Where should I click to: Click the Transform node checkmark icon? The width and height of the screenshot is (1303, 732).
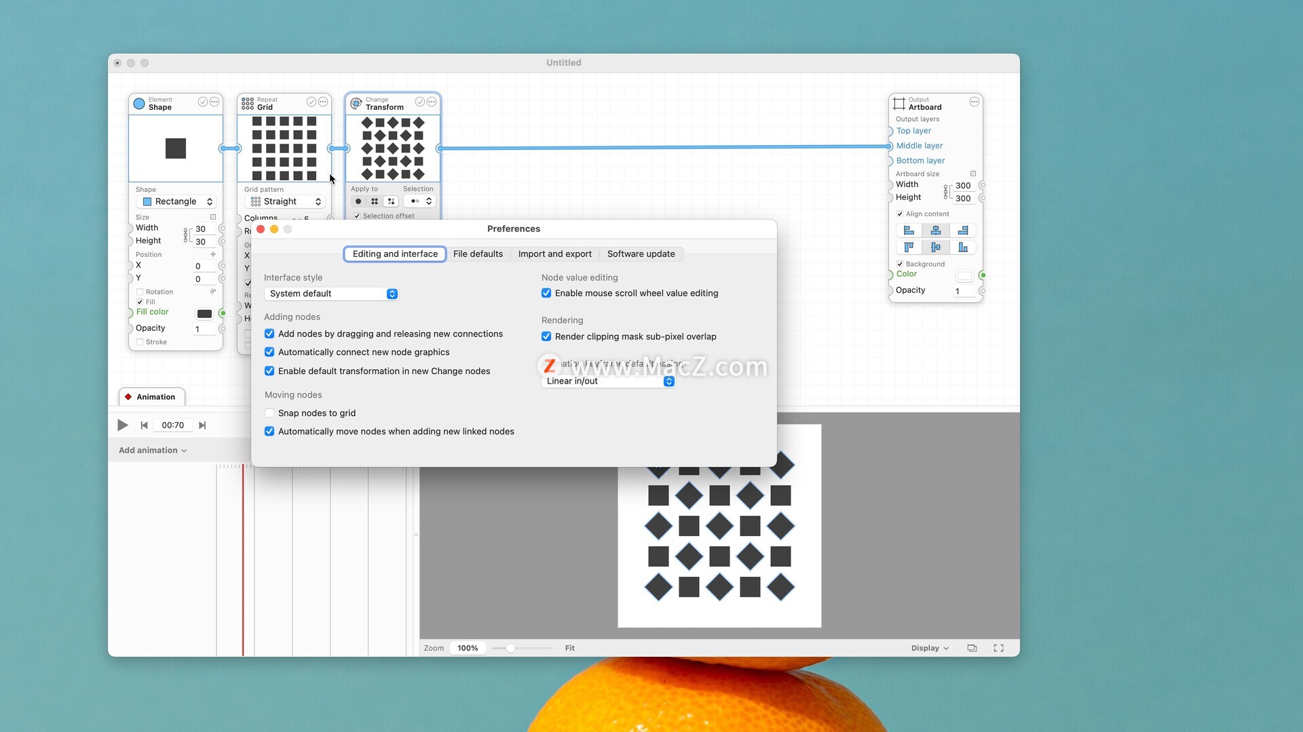tap(419, 102)
